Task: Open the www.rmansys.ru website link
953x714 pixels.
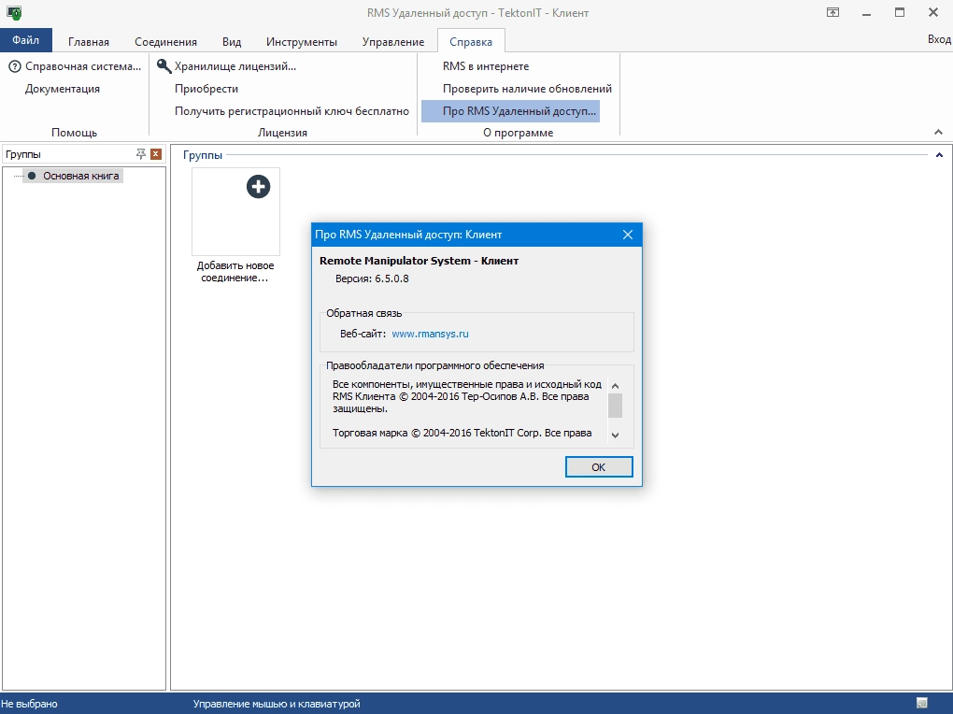Action: click(x=431, y=334)
